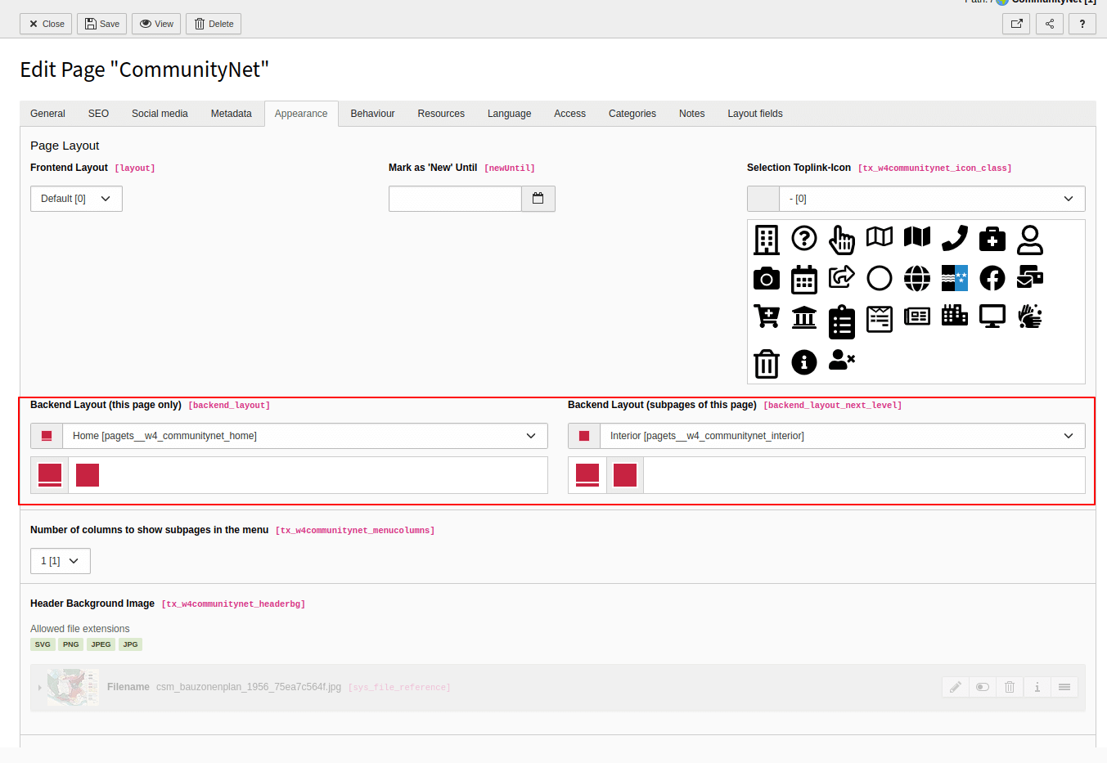
Task: Go to the Behaviour tab
Action: 372,114
